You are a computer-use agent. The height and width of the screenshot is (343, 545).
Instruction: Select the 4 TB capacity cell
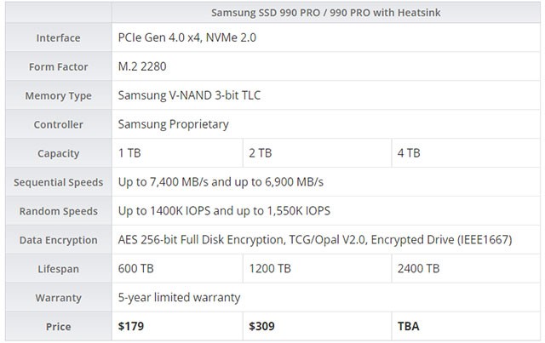[x=409, y=154]
